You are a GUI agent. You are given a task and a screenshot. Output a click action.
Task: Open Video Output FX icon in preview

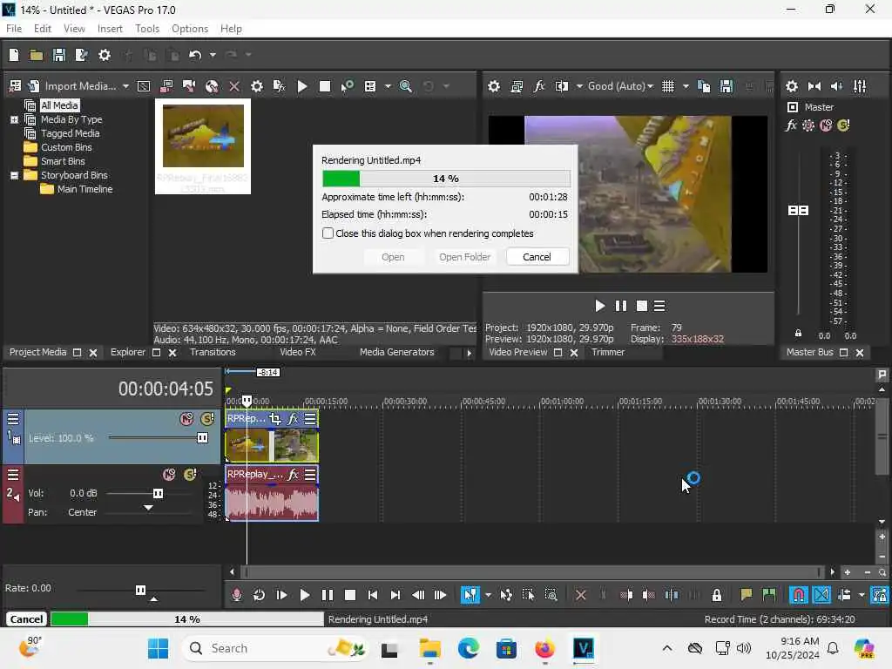[x=538, y=86]
